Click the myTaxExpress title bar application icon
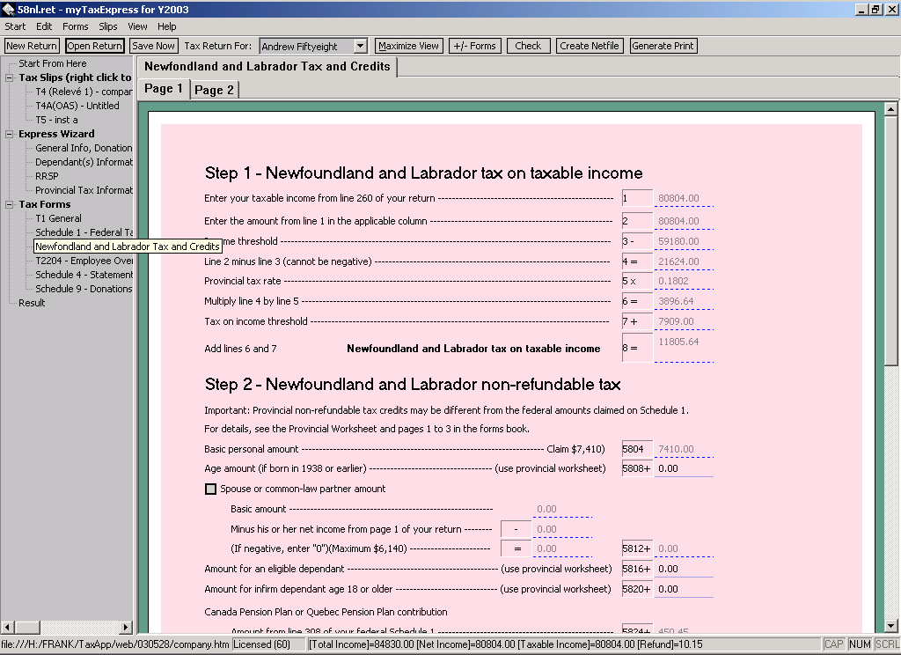The height and width of the screenshot is (655, 901). [9, 10]
